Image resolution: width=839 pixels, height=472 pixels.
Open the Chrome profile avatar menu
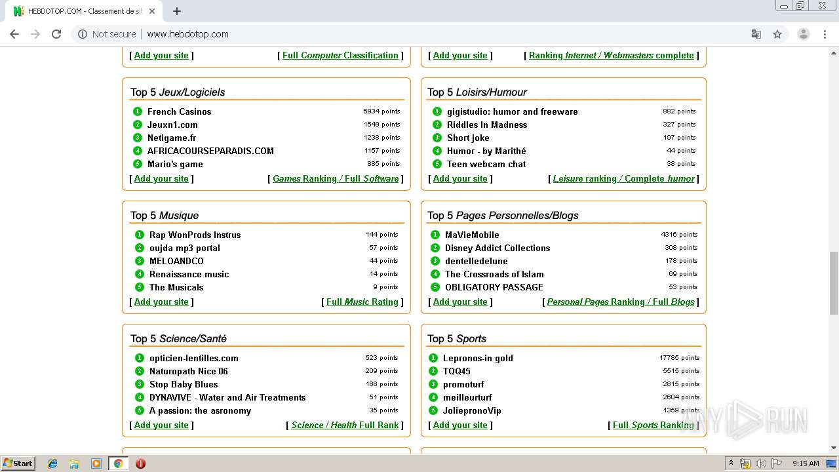coord(803,34)
